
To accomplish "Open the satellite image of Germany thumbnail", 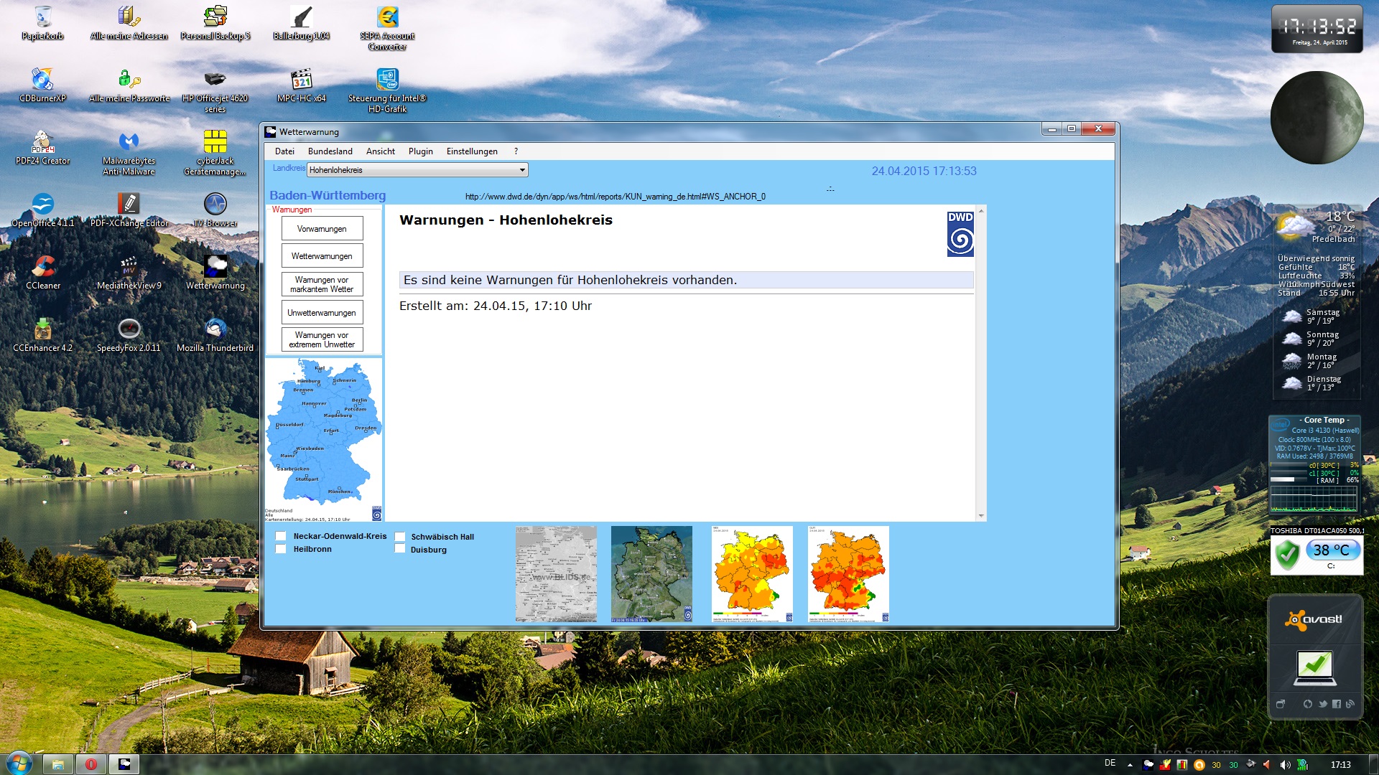I will pos(651,574).
